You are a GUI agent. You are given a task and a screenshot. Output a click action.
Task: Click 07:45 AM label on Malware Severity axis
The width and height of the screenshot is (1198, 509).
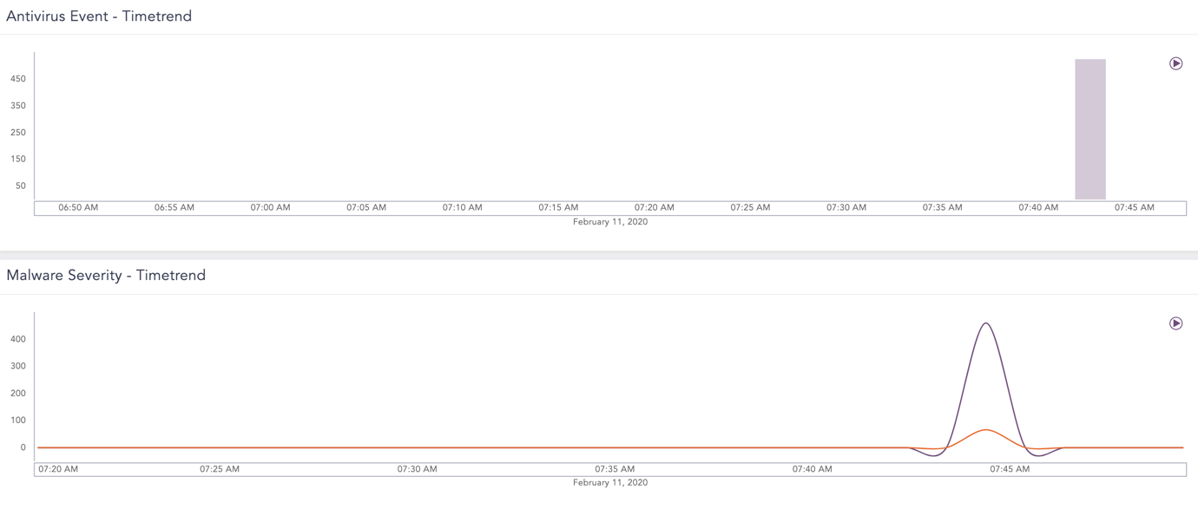coord(1010,469)
